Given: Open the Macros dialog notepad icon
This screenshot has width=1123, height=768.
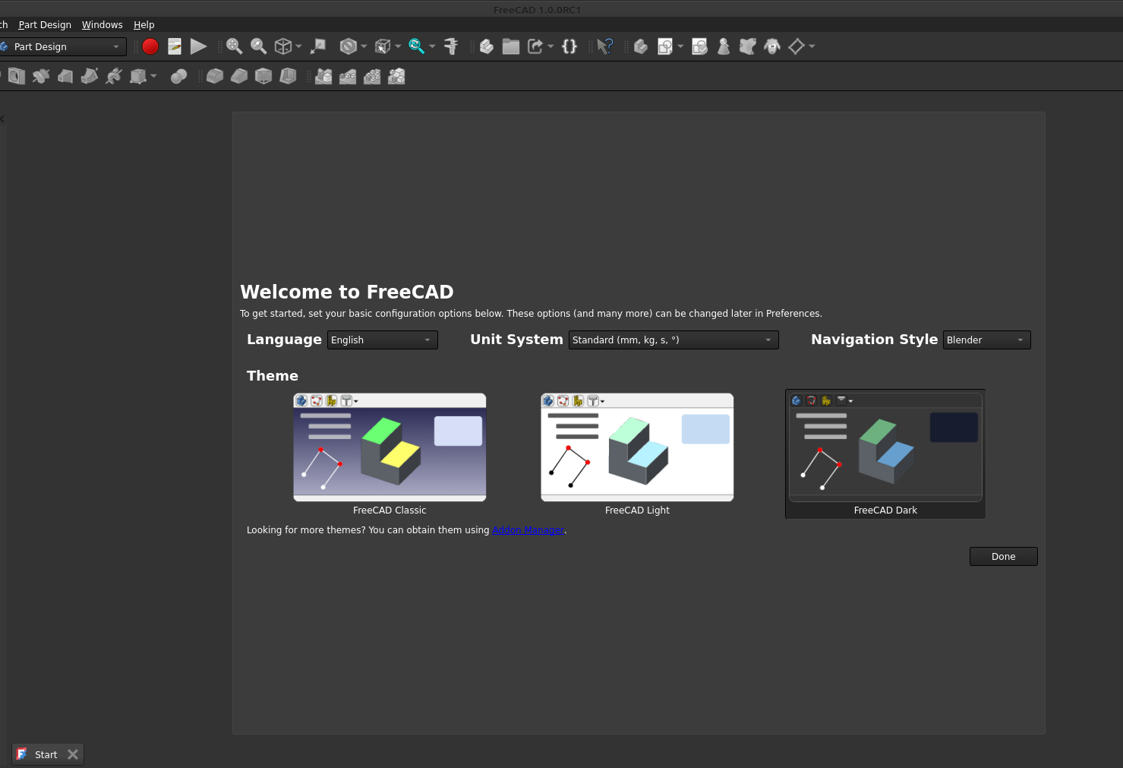Looking at the screenshot, I should click(x=175, y=46).
